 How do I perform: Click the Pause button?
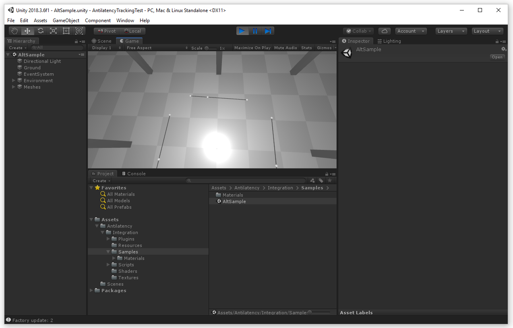tap(255, 31)
